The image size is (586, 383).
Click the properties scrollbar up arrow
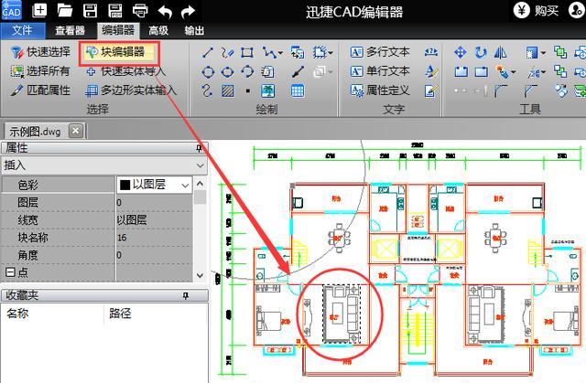[x=200, y=184]
